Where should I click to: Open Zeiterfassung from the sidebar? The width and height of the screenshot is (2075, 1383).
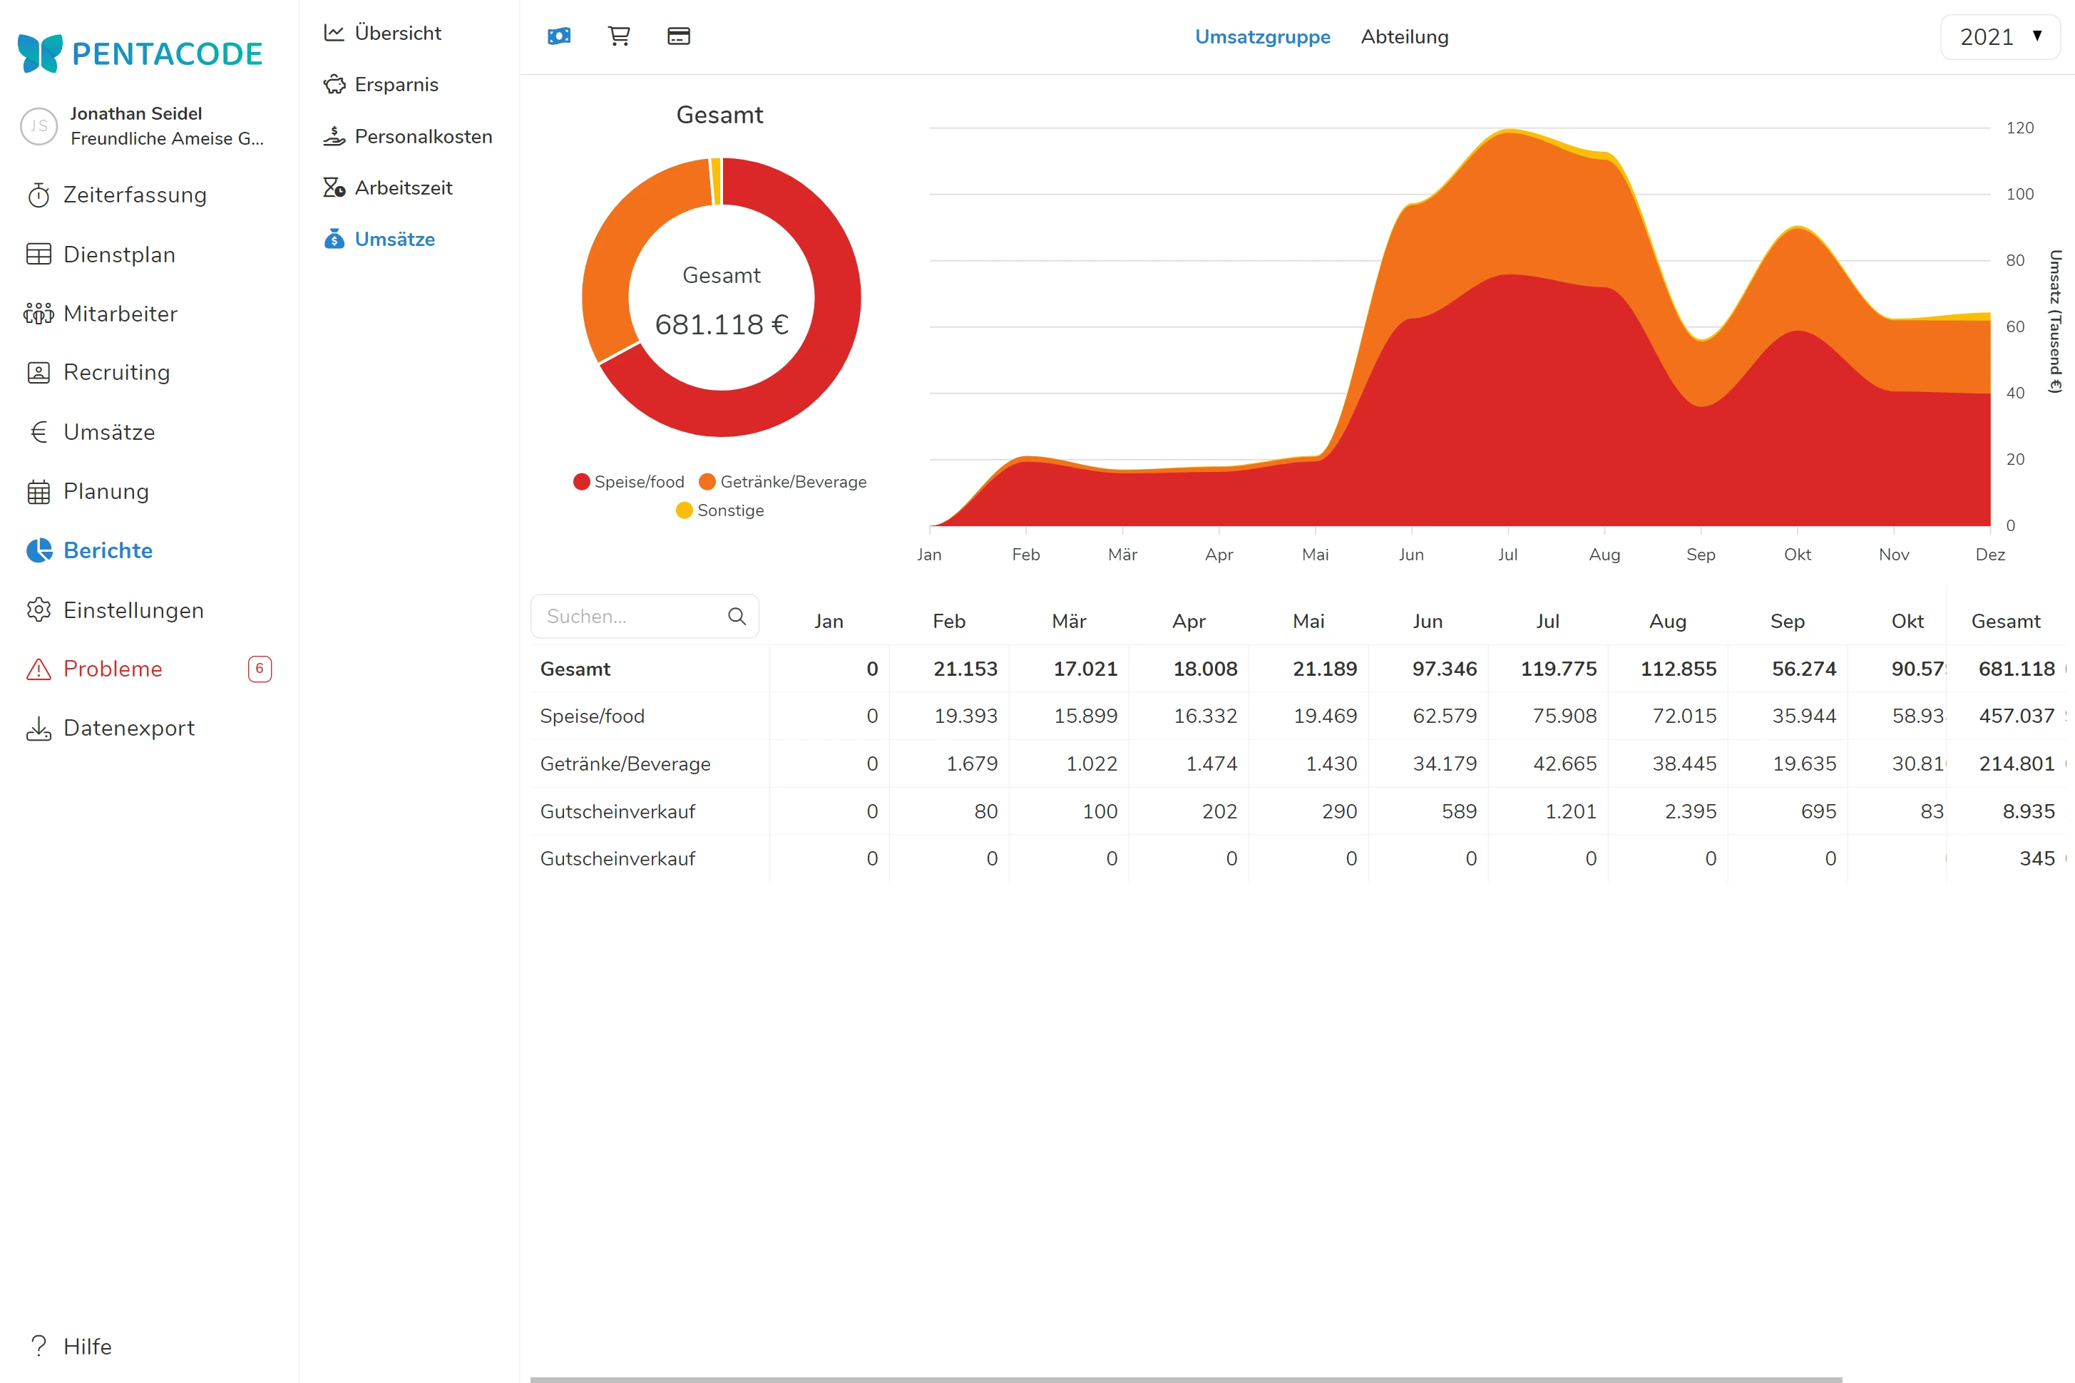pos(134,195)
